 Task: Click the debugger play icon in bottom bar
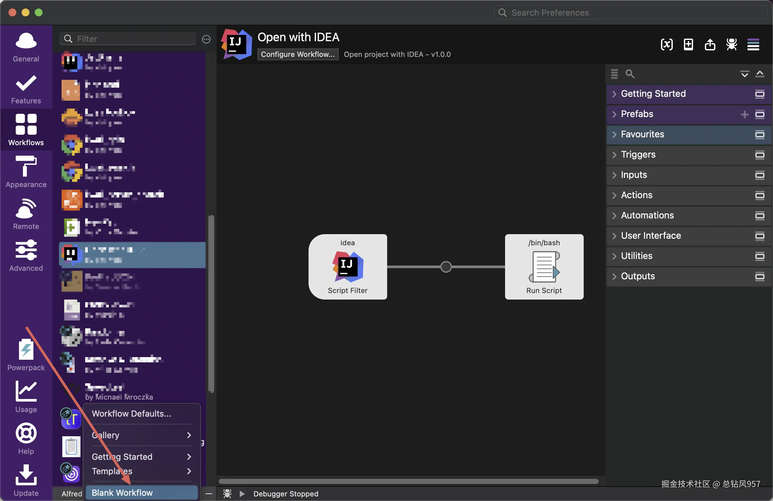[242, 493]
